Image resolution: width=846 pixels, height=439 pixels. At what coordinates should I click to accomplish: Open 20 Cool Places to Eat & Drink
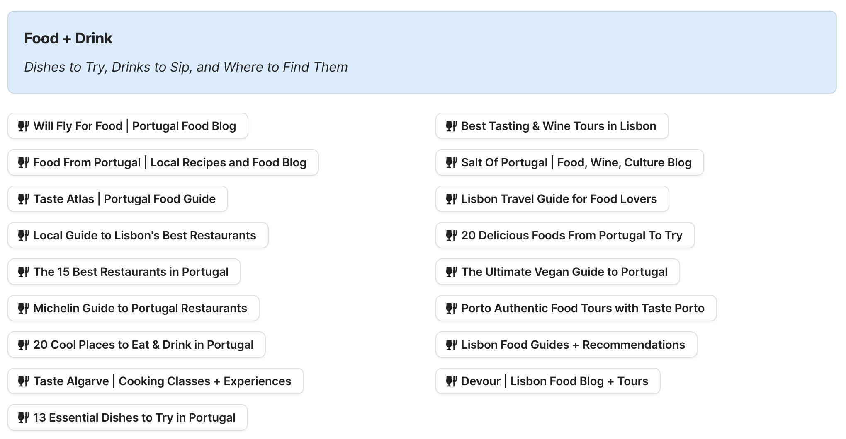tap(136, 345)
